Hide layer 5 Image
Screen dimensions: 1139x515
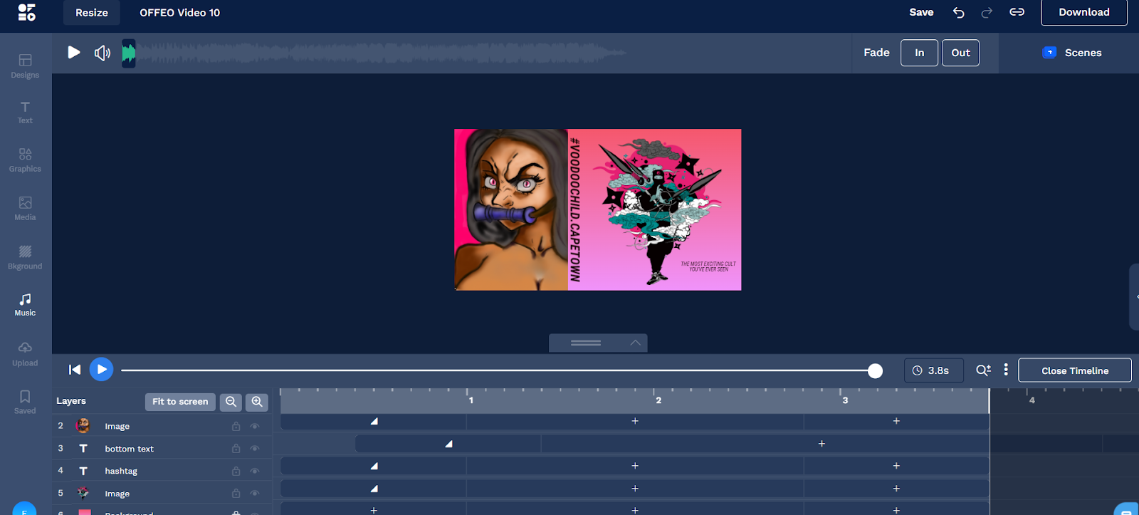[255, 494]
